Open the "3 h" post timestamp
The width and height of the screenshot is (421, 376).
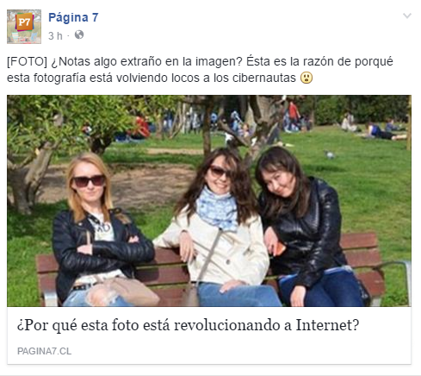[x=55, y=36]
